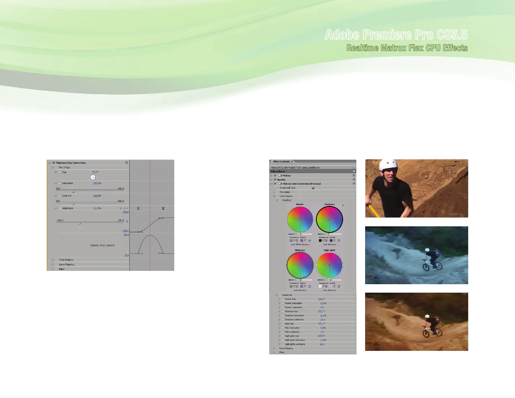
Task: Click Auto Balance under Shadows wheel
Action: (329, 244)
